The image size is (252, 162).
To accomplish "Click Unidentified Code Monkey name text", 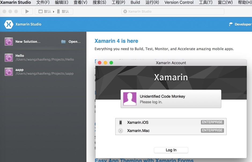I will 162,96.
